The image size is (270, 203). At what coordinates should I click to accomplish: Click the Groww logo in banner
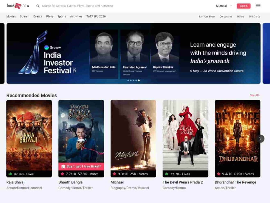click(52, 47)
